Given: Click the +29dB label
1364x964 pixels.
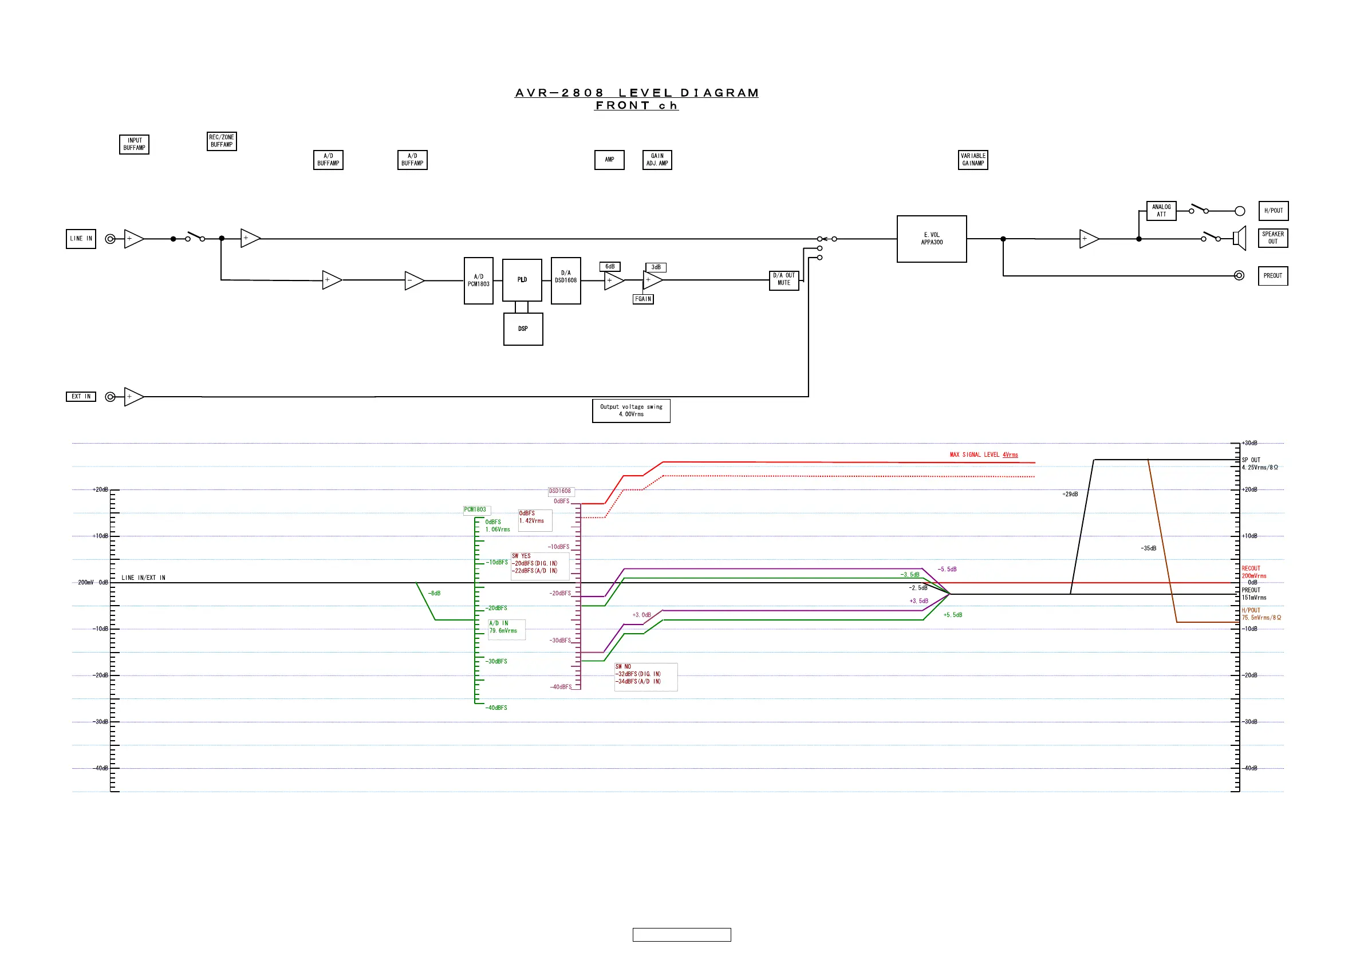Looking at the screenshot, I should point(1070,495).
